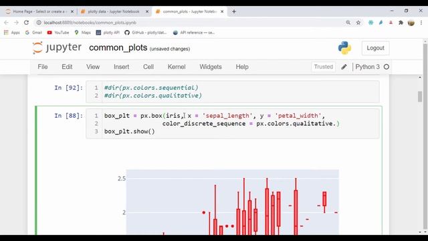Open the File menu
The height and width of the screenshot is (241, 428).
[x=43, y=67]
